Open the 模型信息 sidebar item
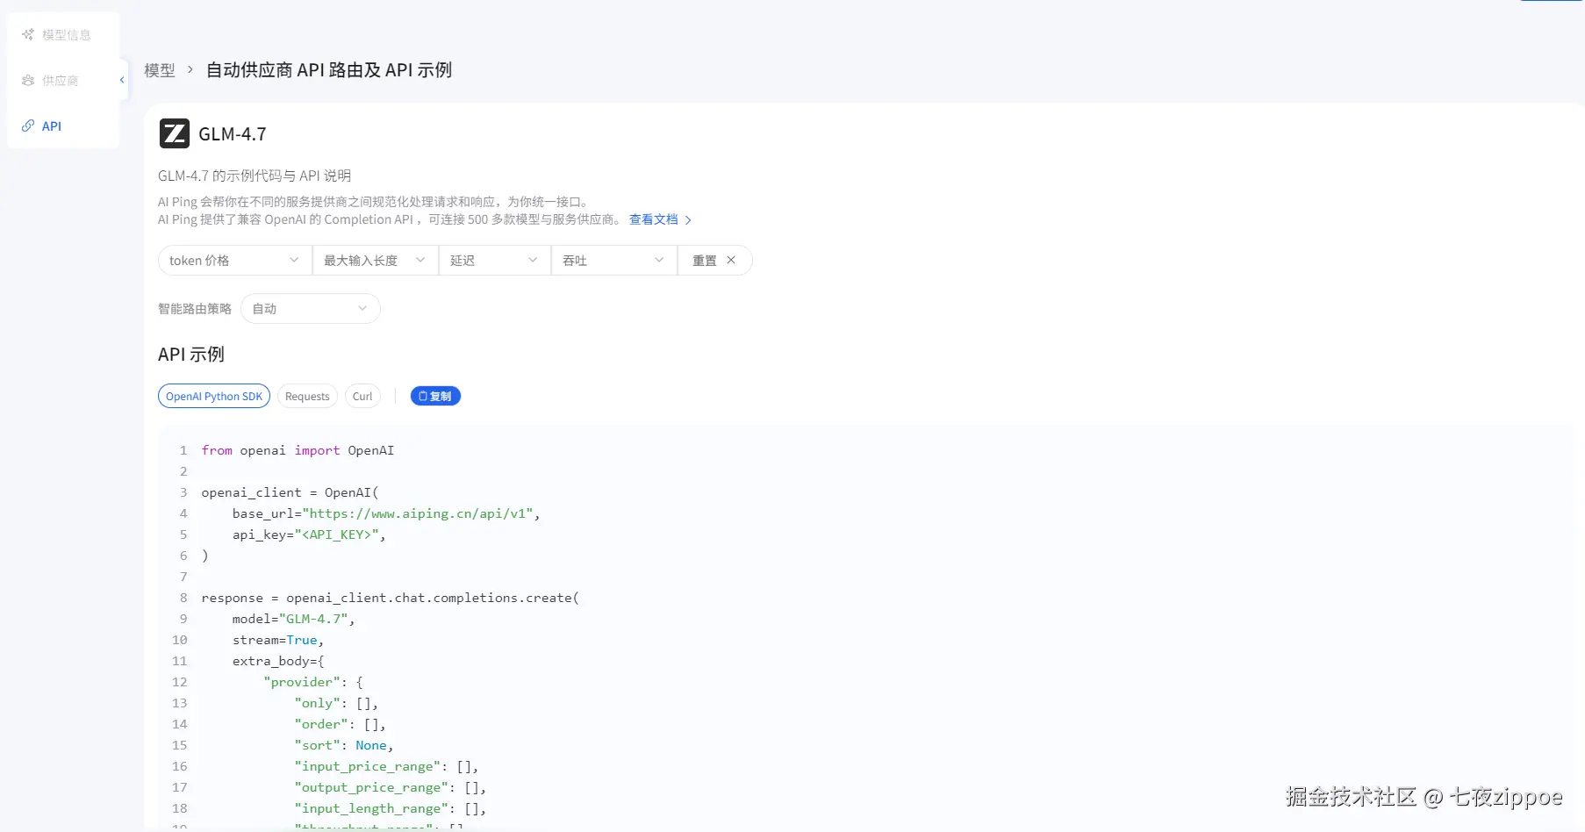This screenshot has height=832, width=1585. (x=56, y=35)
